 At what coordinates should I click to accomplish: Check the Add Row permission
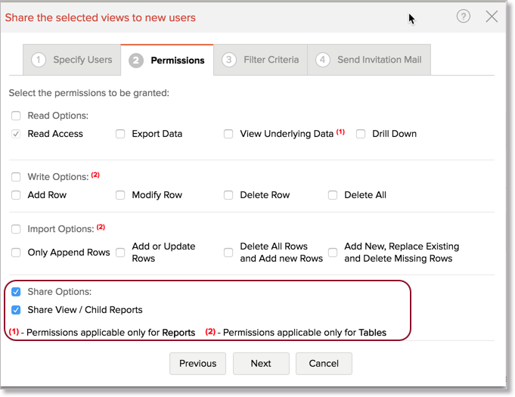click(x=16, y=195)
